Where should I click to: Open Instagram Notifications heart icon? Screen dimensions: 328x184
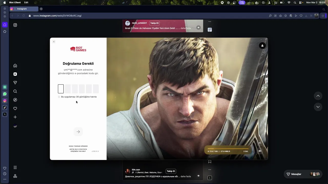(15, 108)
